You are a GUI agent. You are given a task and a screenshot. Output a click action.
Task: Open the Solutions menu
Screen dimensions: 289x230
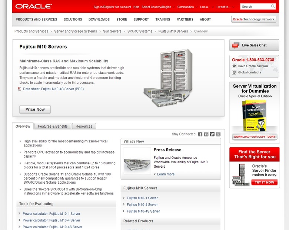click(73, 19)
